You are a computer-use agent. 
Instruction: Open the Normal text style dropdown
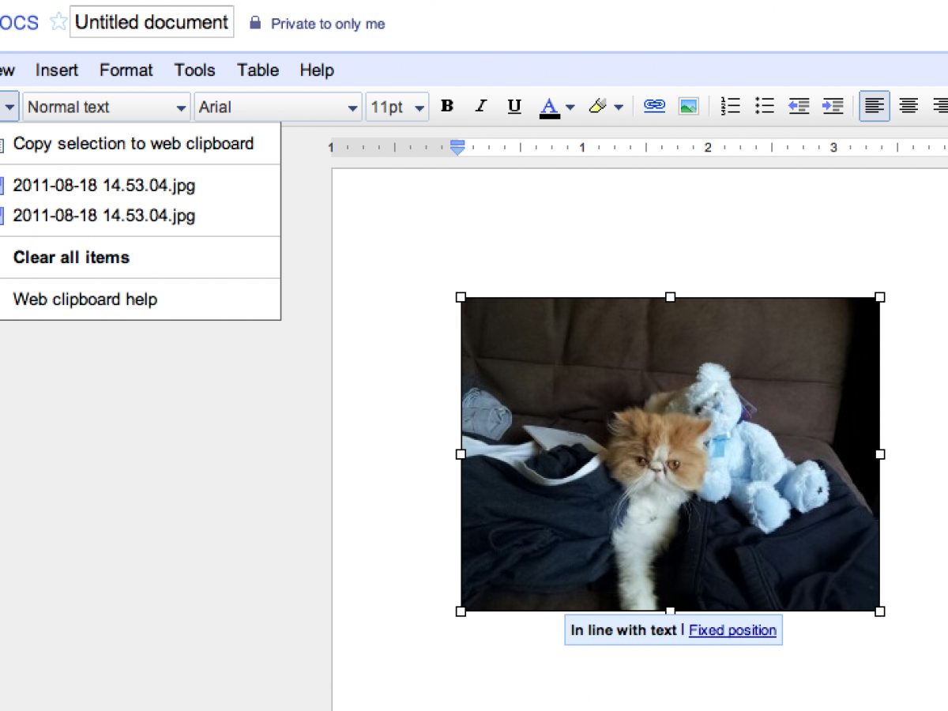coord(107,107)
